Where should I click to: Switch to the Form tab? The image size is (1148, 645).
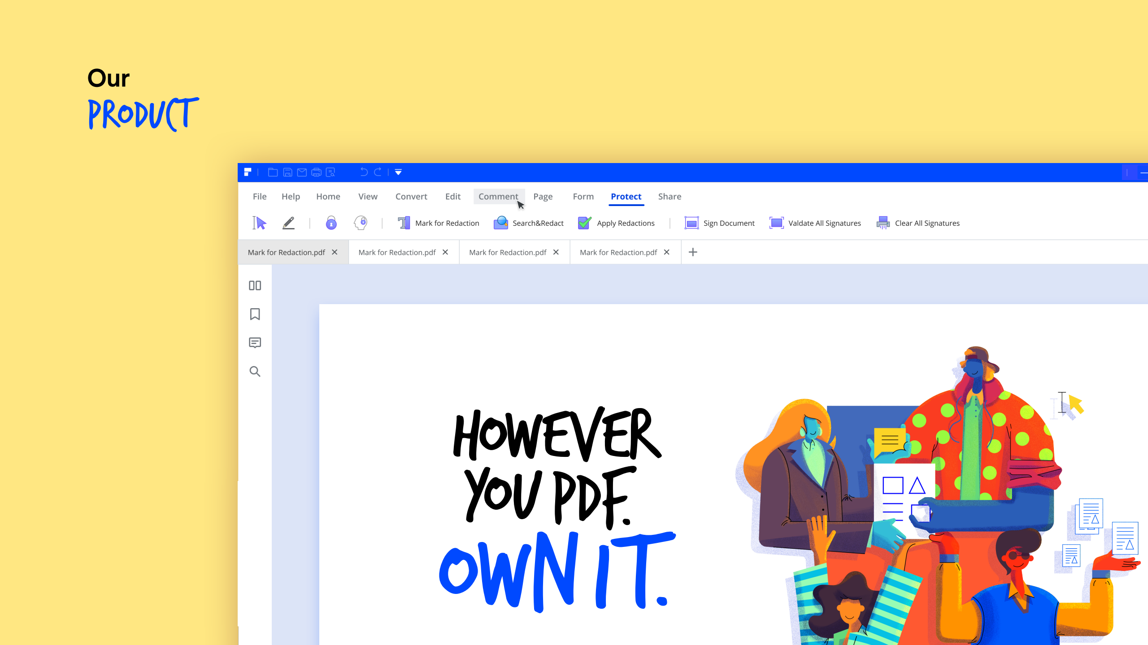pyautogui.click(x=583, y=197)
